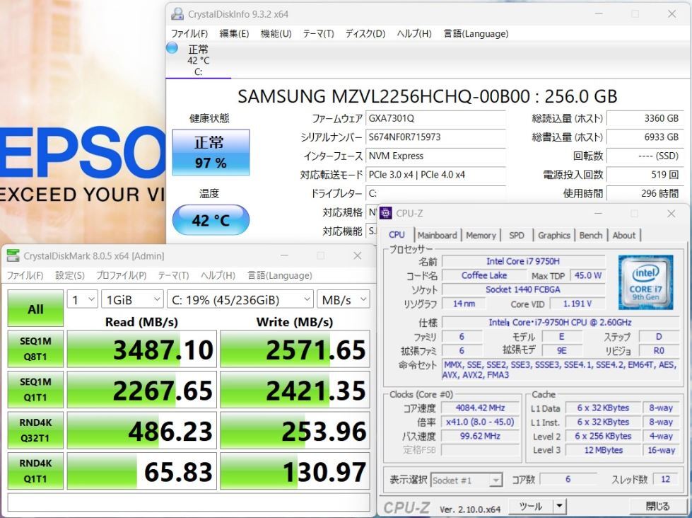The width and height of the screenshot is (692, 518).
Task: Click the ツール button in CPU-Z
Action: [x=530, y=507]
